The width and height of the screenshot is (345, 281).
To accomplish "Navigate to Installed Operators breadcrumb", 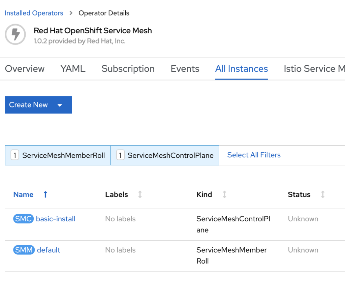I will tap(34, 13).
